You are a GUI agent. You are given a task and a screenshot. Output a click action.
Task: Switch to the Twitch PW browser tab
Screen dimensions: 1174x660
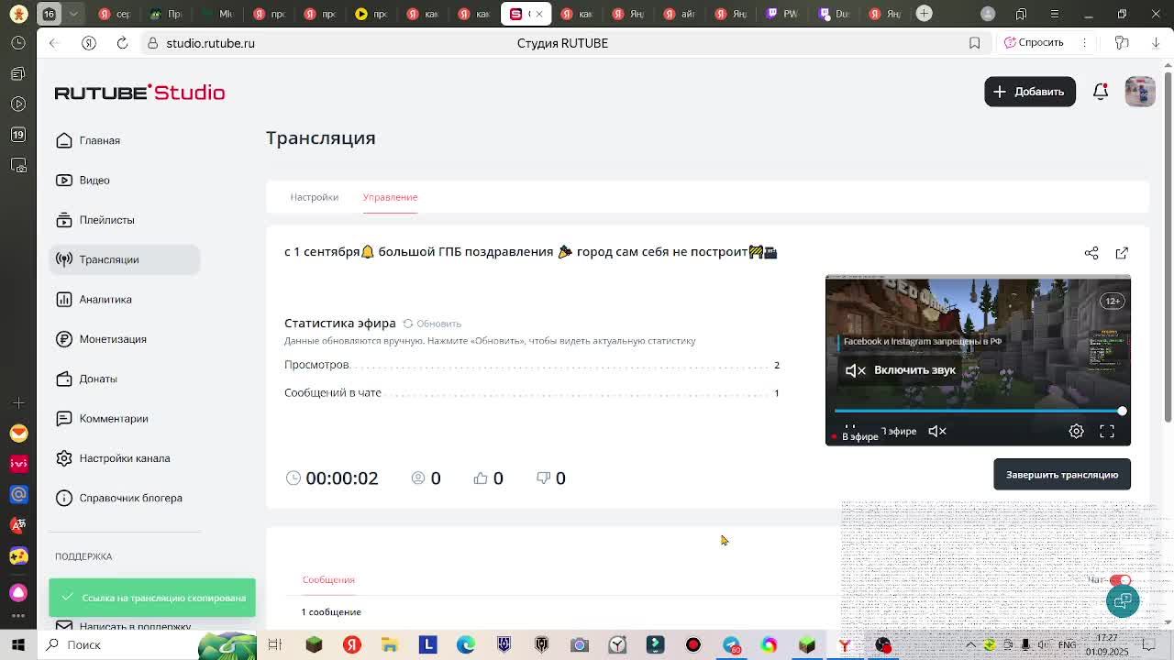click(x=780, y=14)
